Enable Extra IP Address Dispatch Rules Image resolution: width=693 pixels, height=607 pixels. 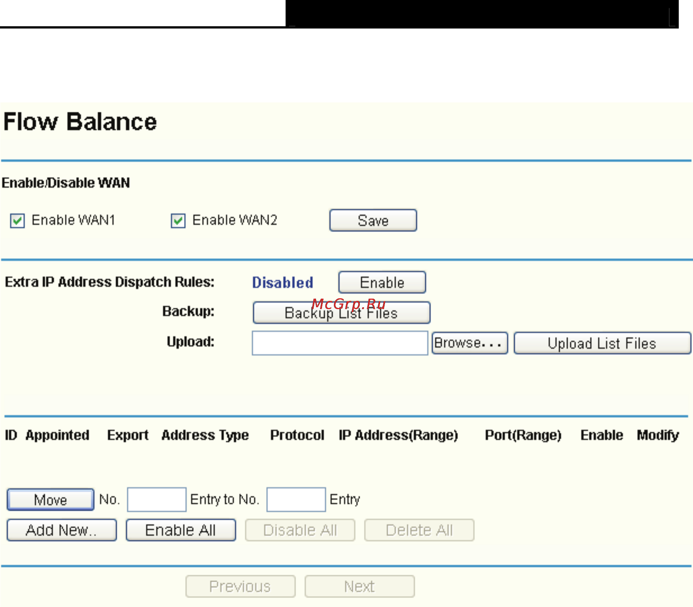pyautogui.click(x=382, y=282)
